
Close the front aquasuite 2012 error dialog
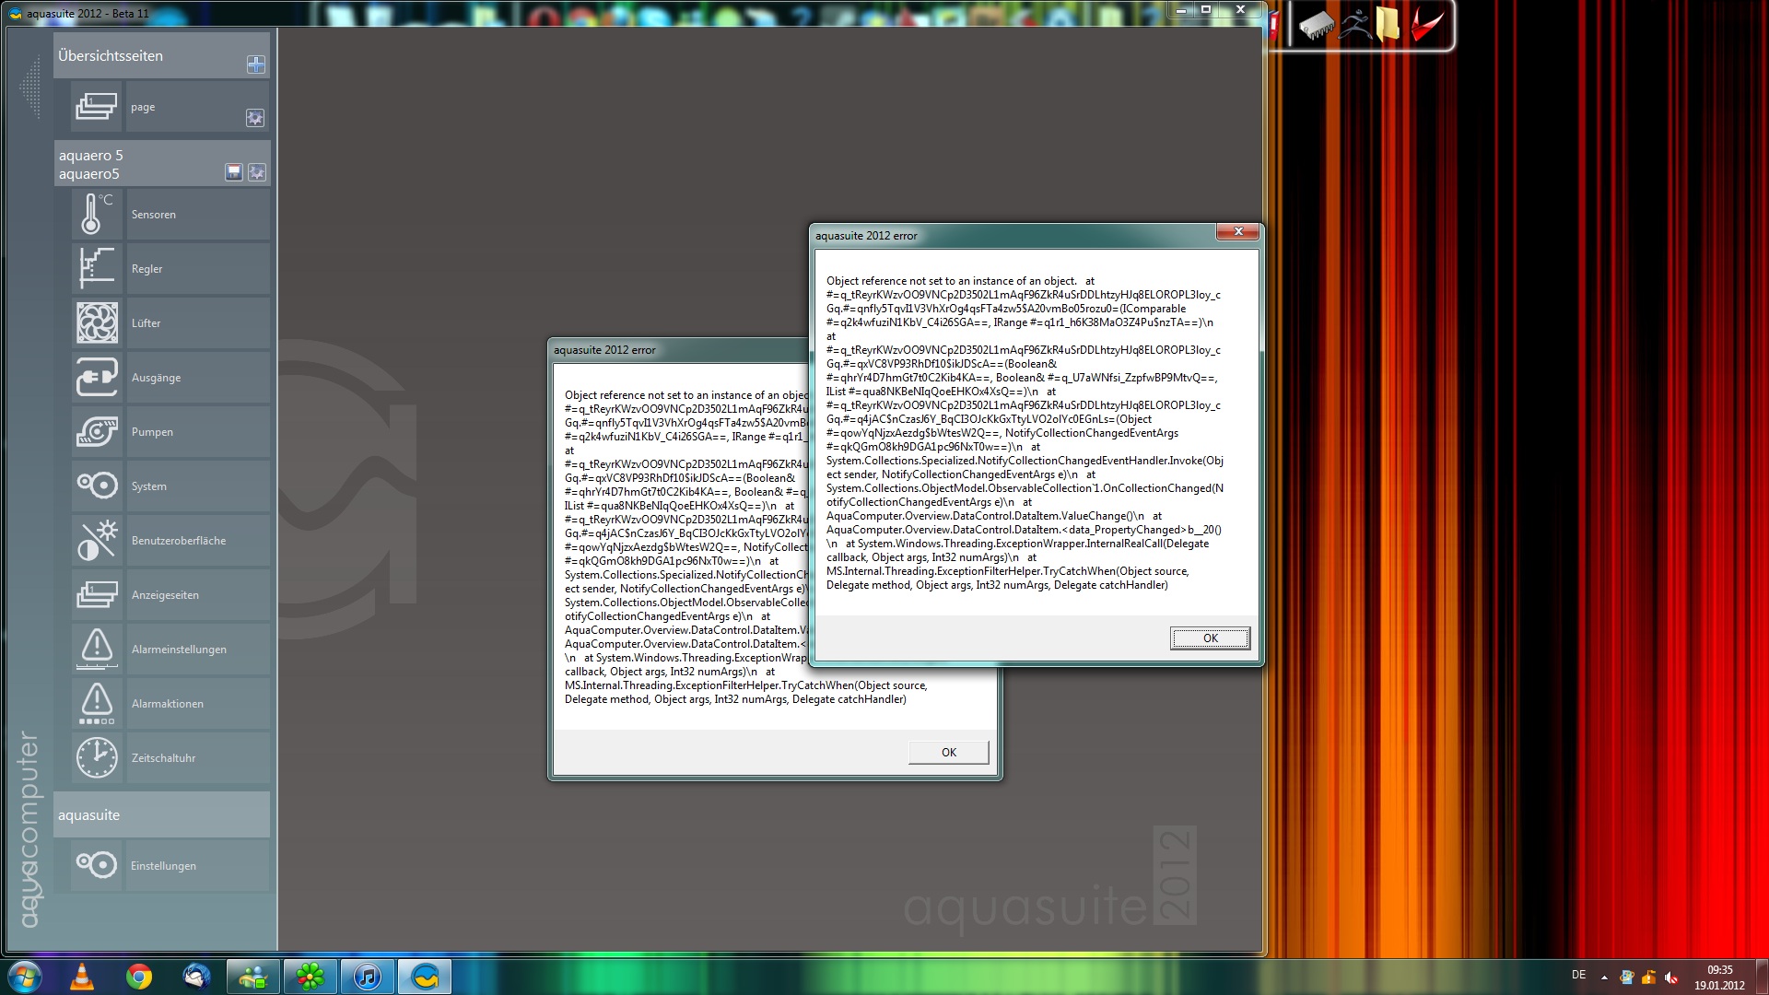tap(1238, 232)
